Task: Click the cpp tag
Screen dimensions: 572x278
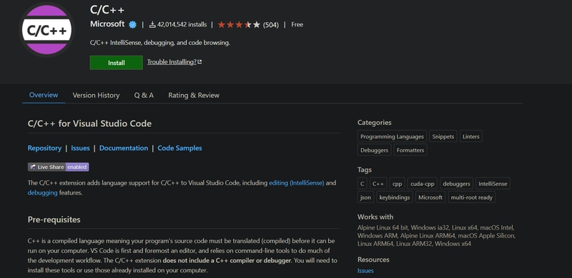Action: tap(398, 184)
